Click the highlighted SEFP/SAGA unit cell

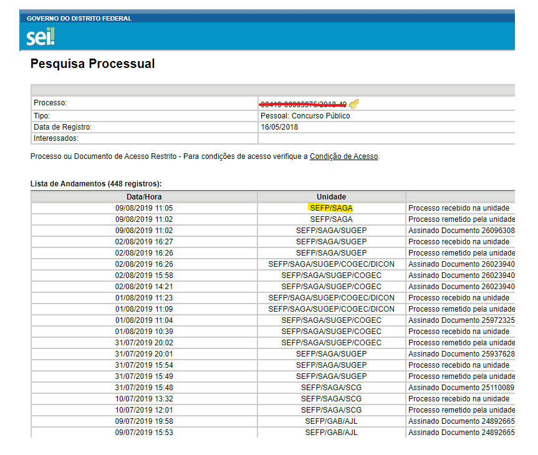tap(331, 208)
